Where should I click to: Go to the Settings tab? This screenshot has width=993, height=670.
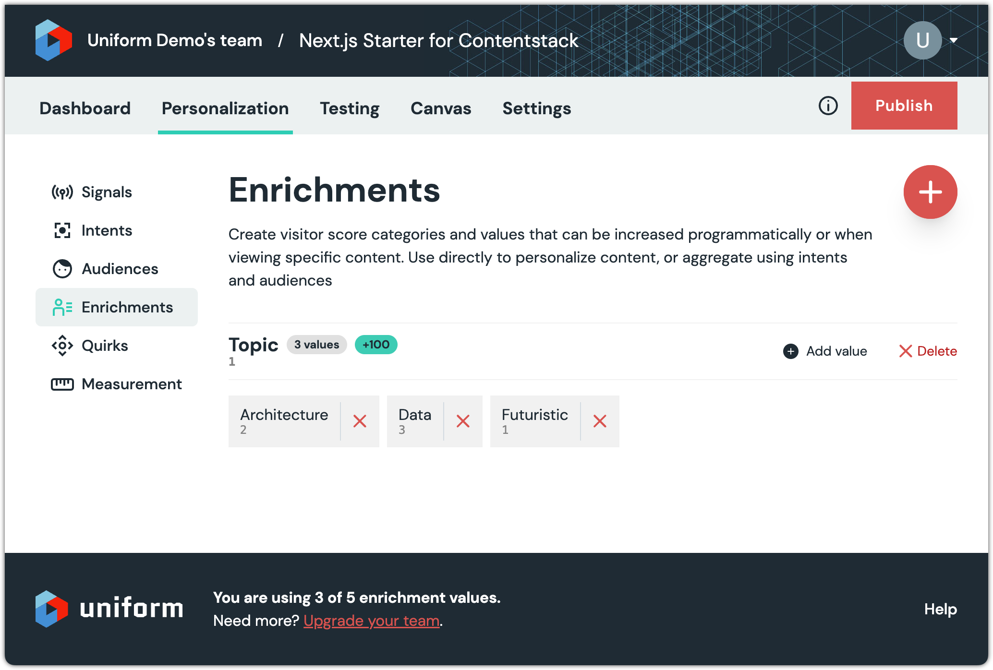537,108
